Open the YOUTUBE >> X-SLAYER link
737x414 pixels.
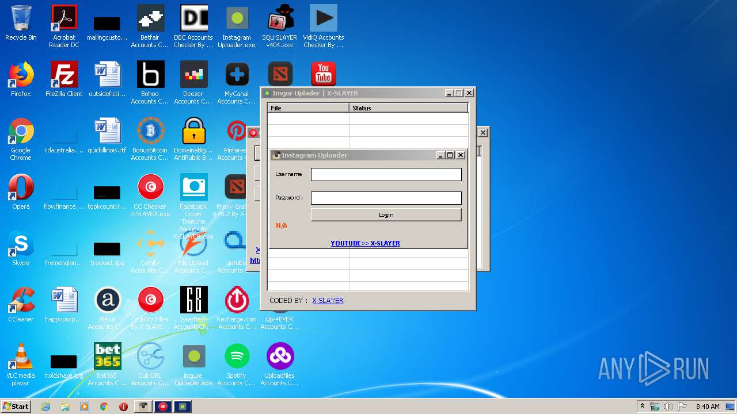(365, 243)
